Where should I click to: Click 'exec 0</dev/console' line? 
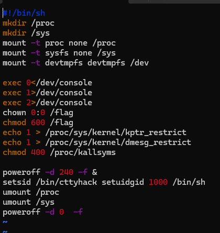(48, 83)
